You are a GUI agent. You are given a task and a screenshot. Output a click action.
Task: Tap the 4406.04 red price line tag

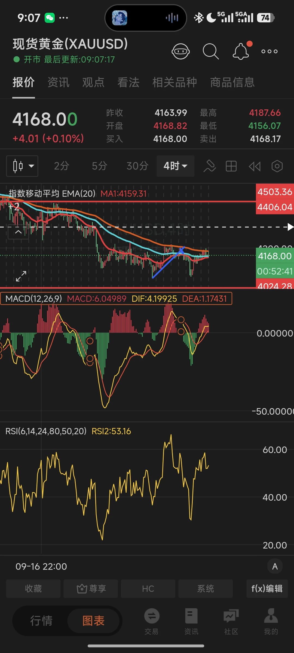[x=275, y=207]
